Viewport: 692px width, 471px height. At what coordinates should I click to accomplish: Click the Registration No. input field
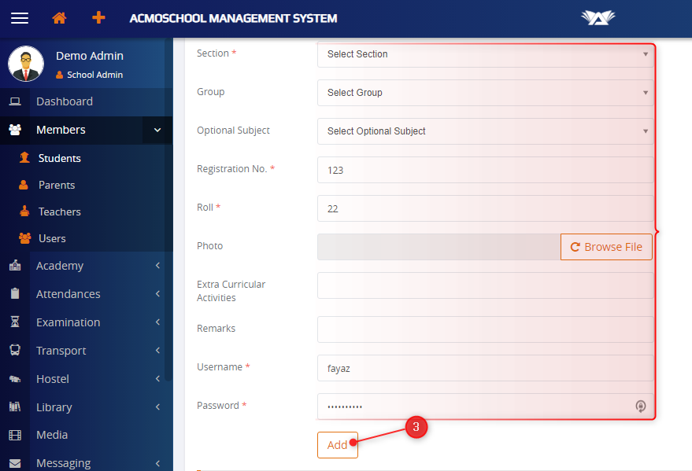click(485, 170)
